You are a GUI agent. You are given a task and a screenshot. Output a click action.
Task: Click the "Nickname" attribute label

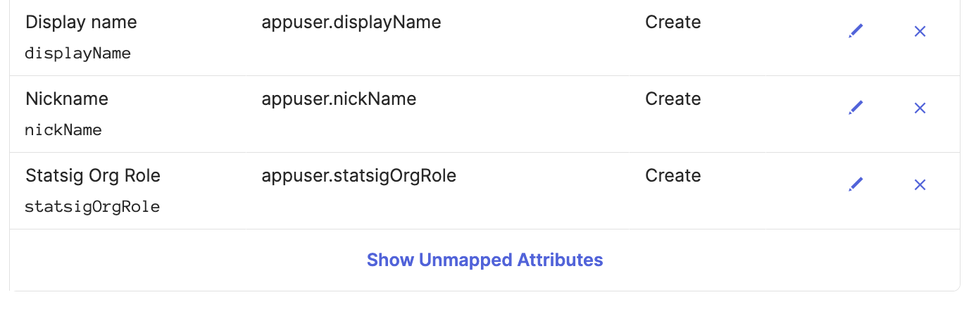pyautogui.click(x=67, y=99)
